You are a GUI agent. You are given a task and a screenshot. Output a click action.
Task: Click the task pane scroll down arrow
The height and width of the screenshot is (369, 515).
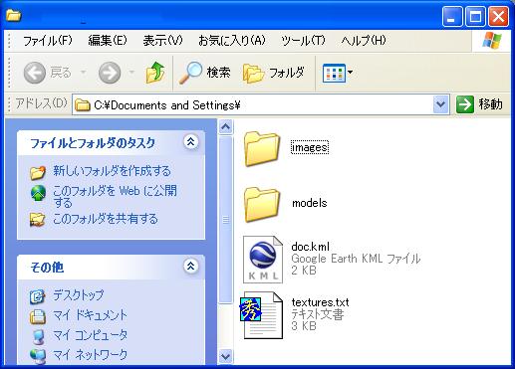(226, 357)
